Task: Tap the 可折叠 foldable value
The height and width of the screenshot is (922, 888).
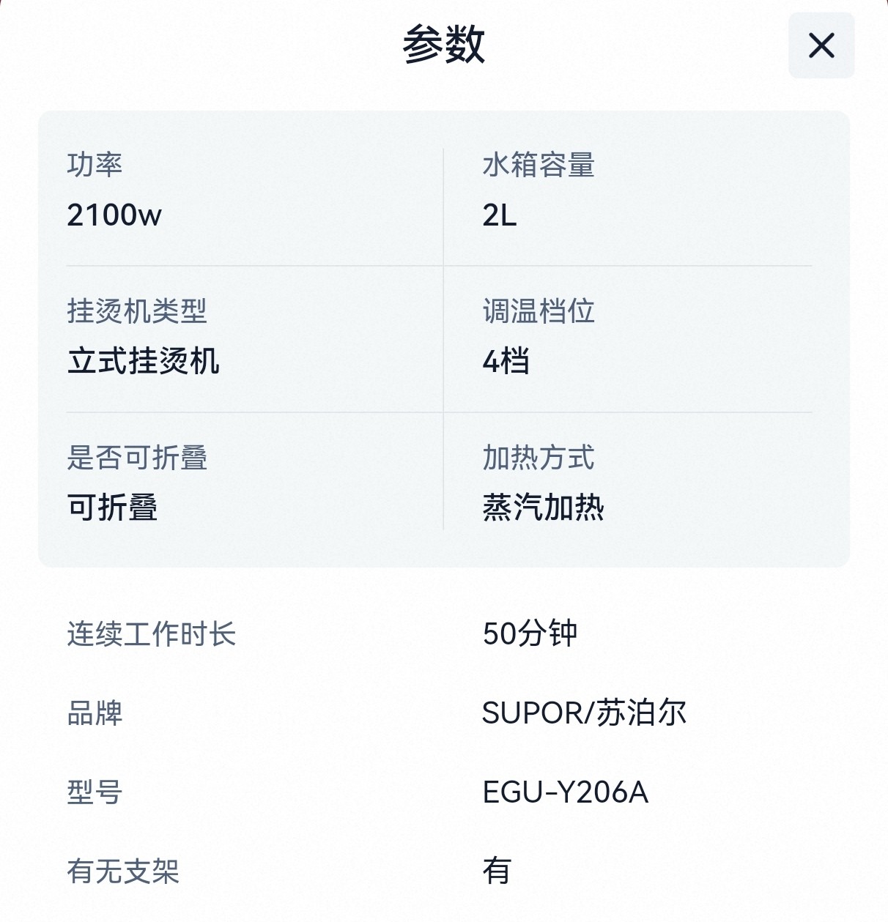Action: tap(113, 508)
